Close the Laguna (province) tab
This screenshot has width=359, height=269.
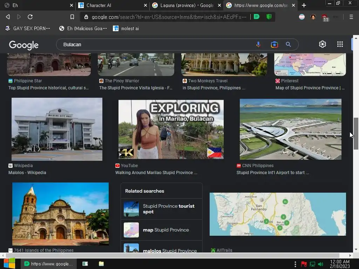click(x=219, y=5)
